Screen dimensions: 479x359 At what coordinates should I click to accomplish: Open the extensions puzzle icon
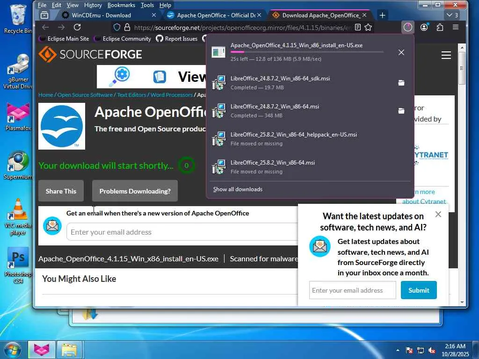[x=440, y=27]
